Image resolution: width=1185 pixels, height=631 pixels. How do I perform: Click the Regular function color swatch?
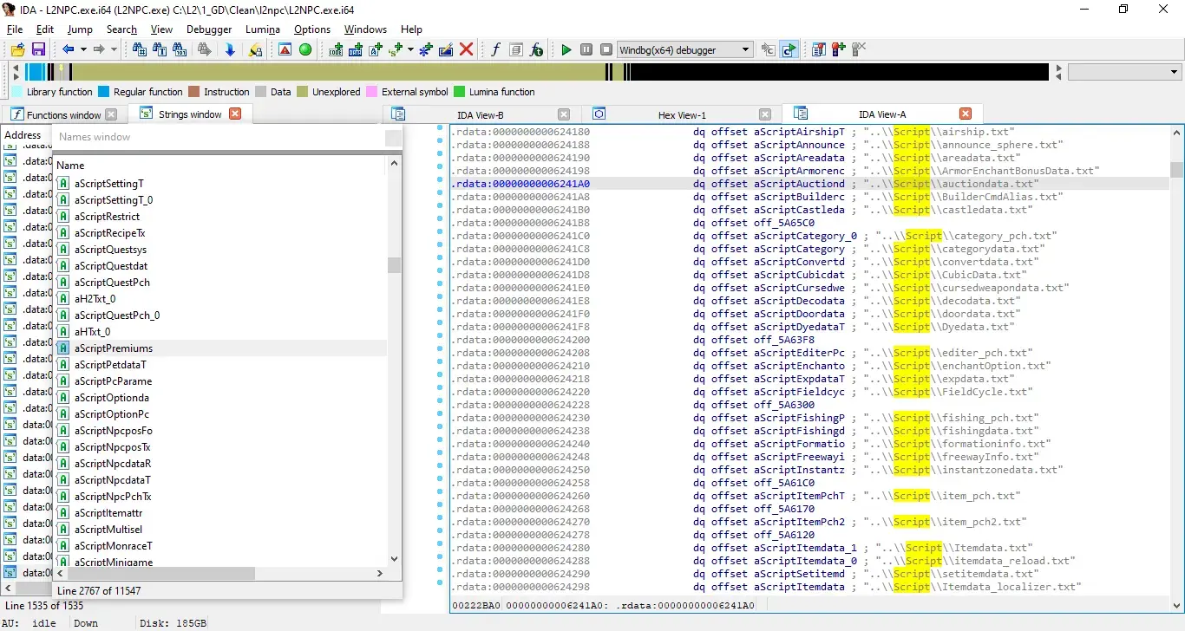[x=103, y=92]
